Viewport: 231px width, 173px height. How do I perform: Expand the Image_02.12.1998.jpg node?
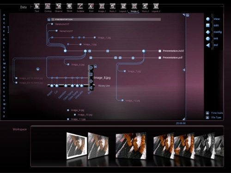pyautogui.click(x=16, y=78)
